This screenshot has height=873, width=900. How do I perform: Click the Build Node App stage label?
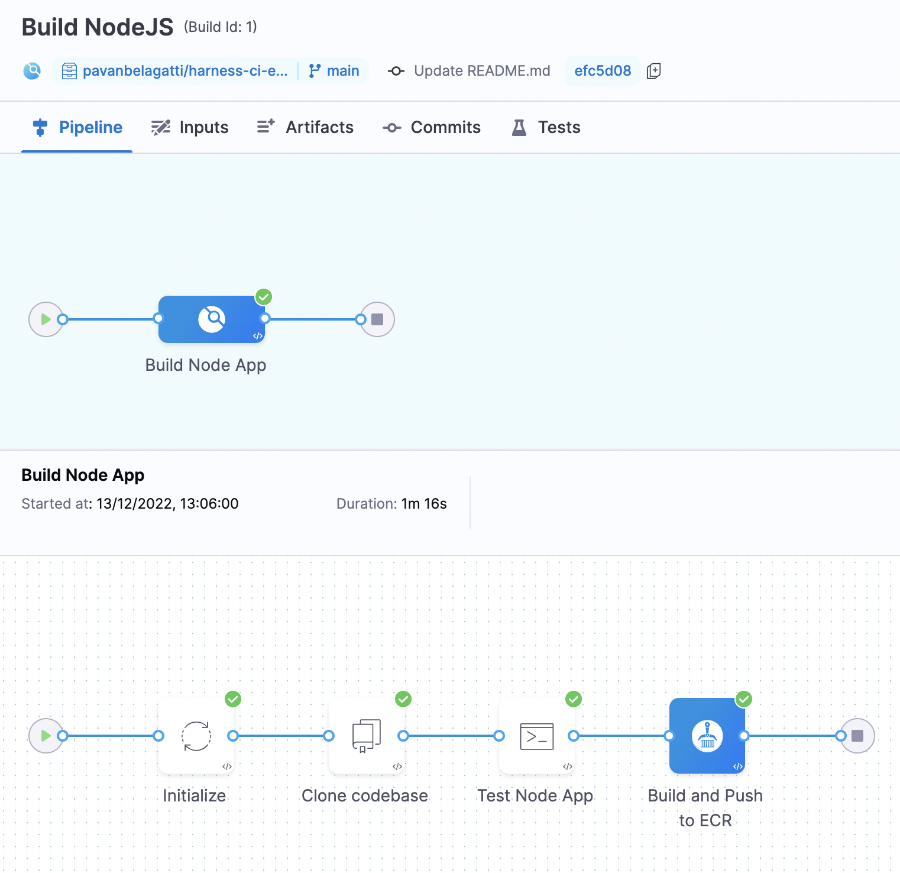pyautogui.click(x=206, y=366)
